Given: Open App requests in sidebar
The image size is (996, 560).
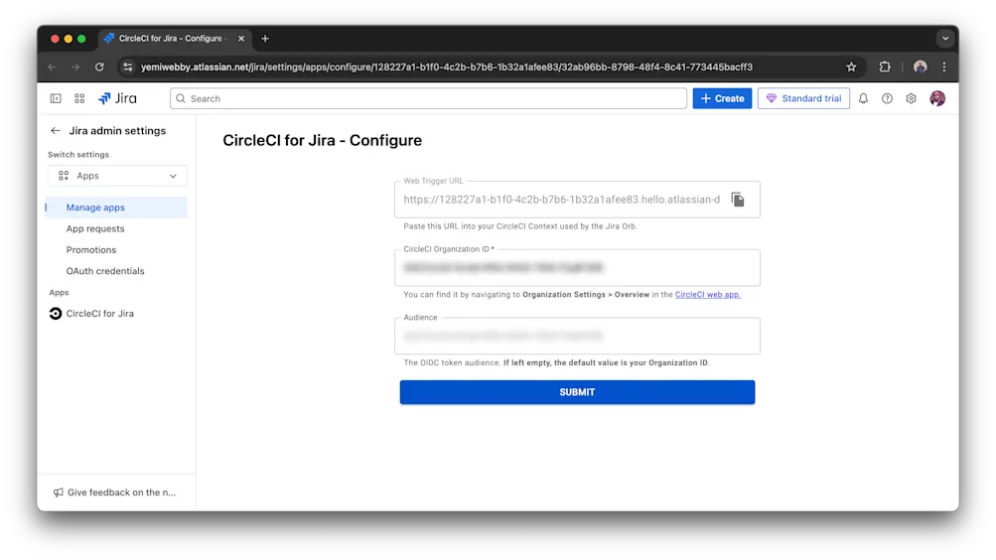Looking at the screenshot, I should click(x=95, y=228).
